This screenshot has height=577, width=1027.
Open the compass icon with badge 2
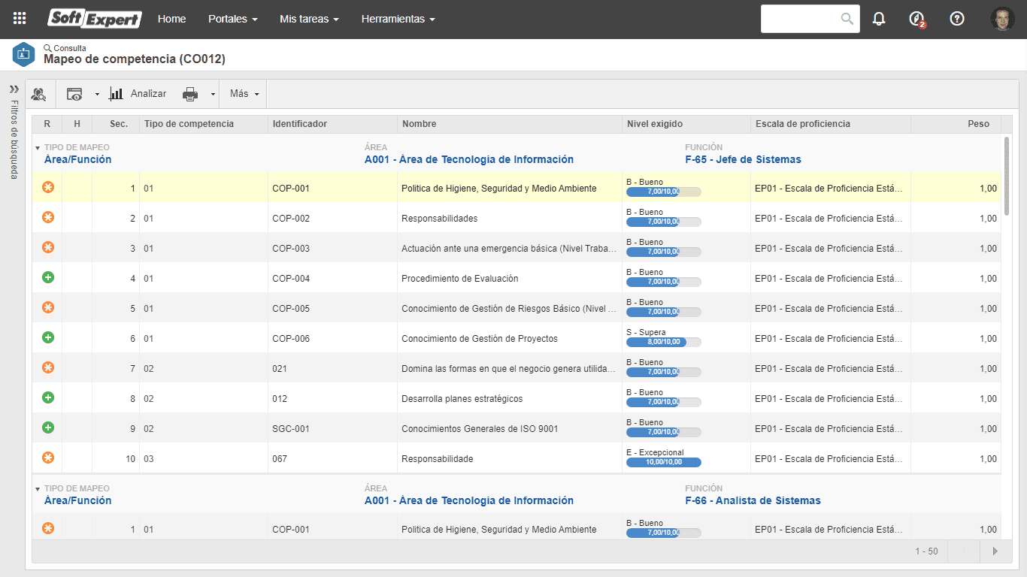(916, 20)
